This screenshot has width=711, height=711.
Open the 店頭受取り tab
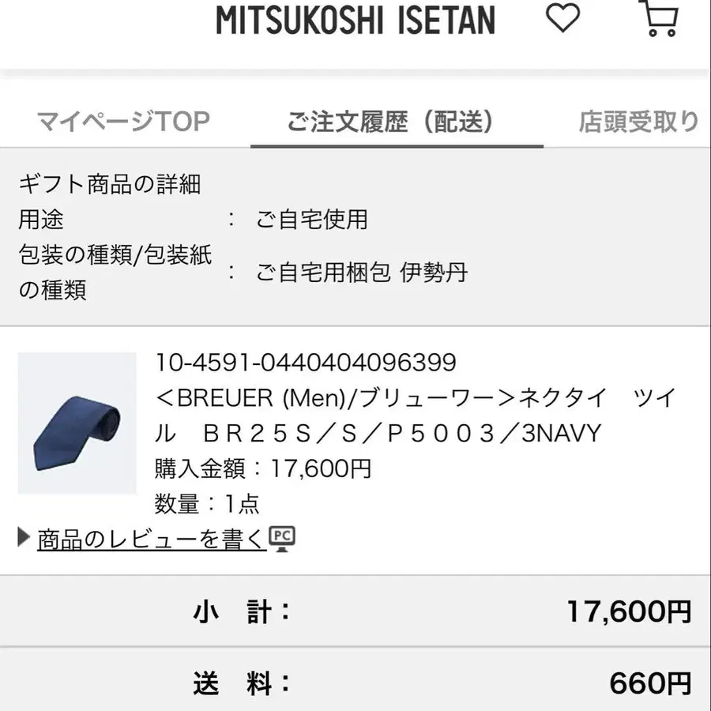[x=638, y=122]
